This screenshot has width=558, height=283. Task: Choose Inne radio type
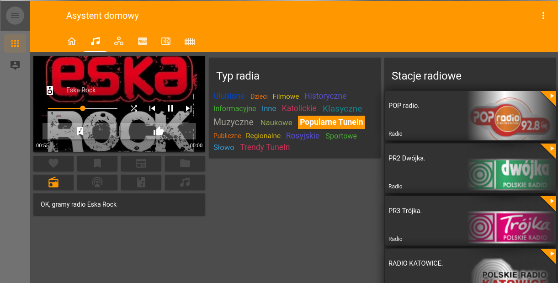point(269,109)
